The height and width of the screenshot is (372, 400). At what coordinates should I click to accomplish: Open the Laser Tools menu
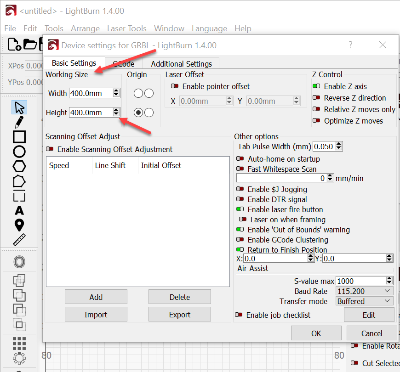127,28
